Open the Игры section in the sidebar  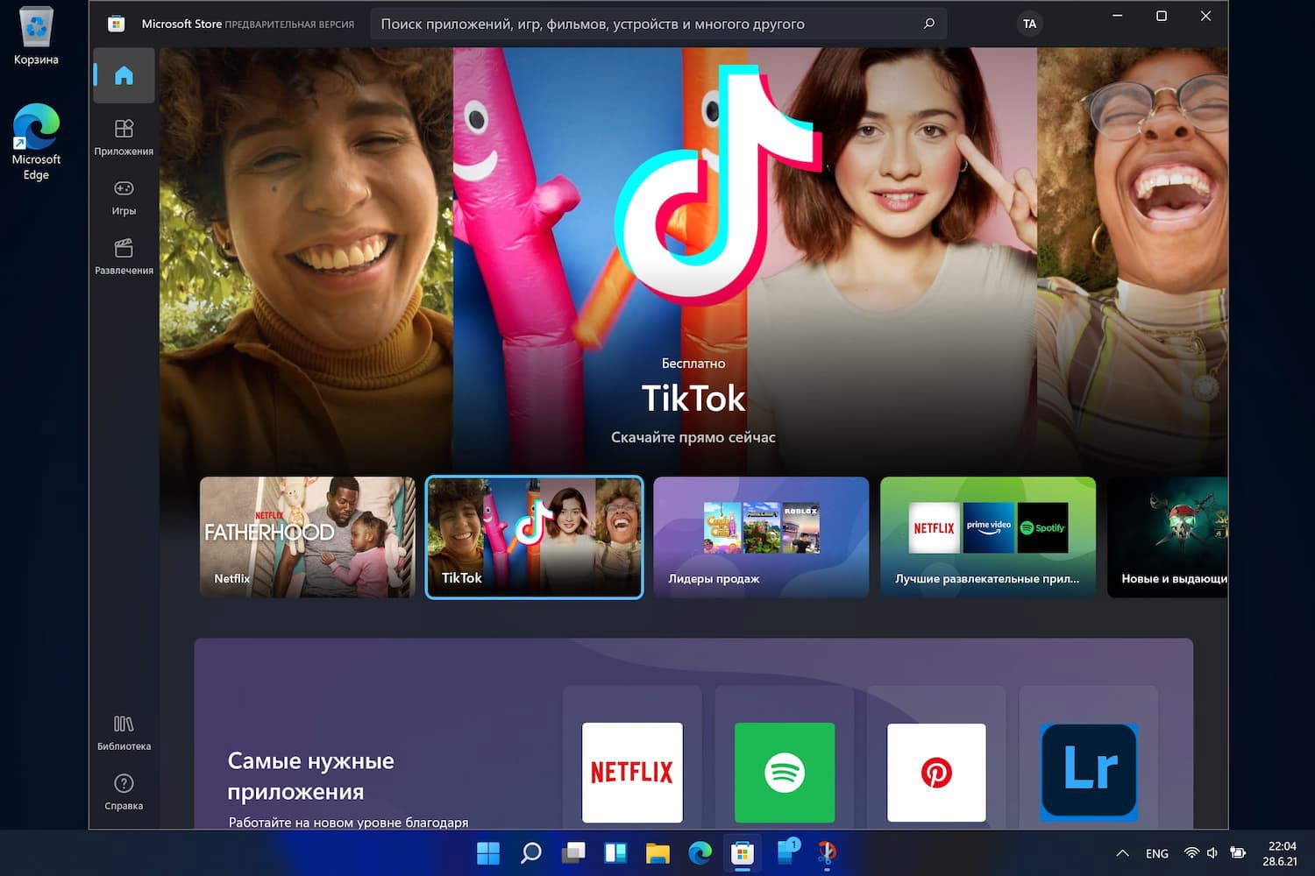coord(124,197)
